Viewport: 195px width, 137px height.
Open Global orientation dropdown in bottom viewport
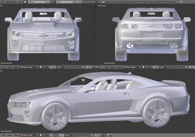point(69,135)
